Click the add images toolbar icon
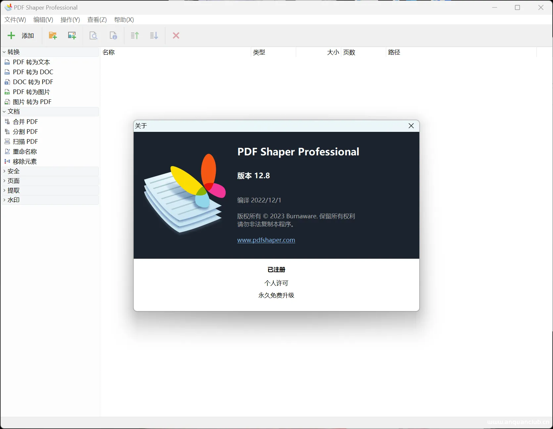Viewport: 553px width, 429px height. (72, 35)
